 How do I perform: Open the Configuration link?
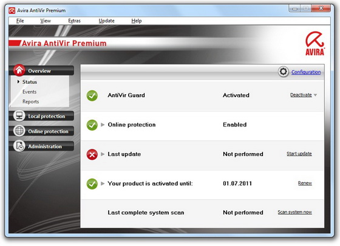(306, 72)
